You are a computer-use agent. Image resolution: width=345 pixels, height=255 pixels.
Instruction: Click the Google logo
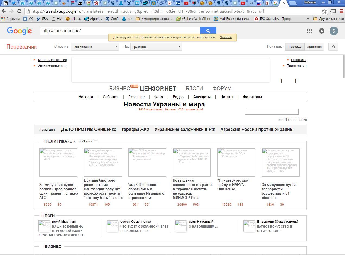[19, 31]
